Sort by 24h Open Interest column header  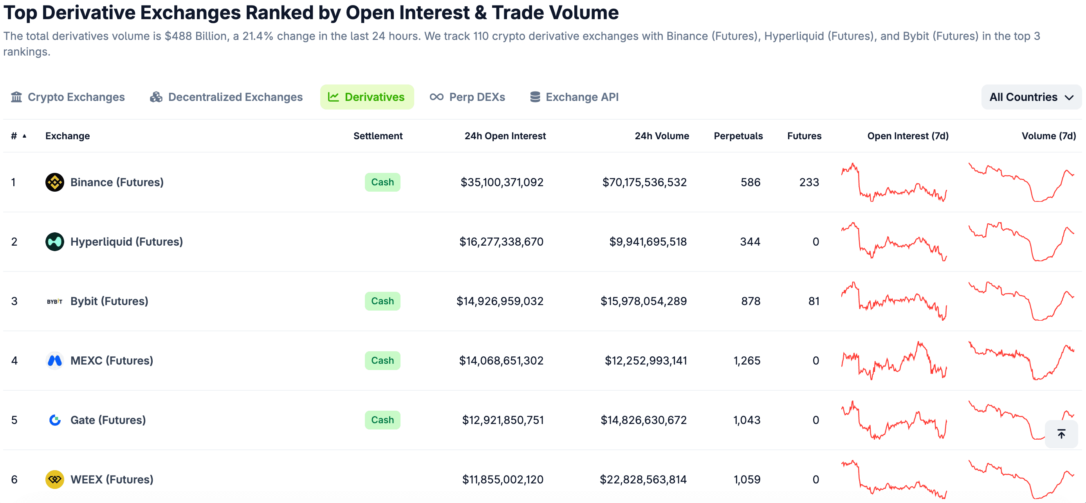pyautogui.click(x=505, y=136)
